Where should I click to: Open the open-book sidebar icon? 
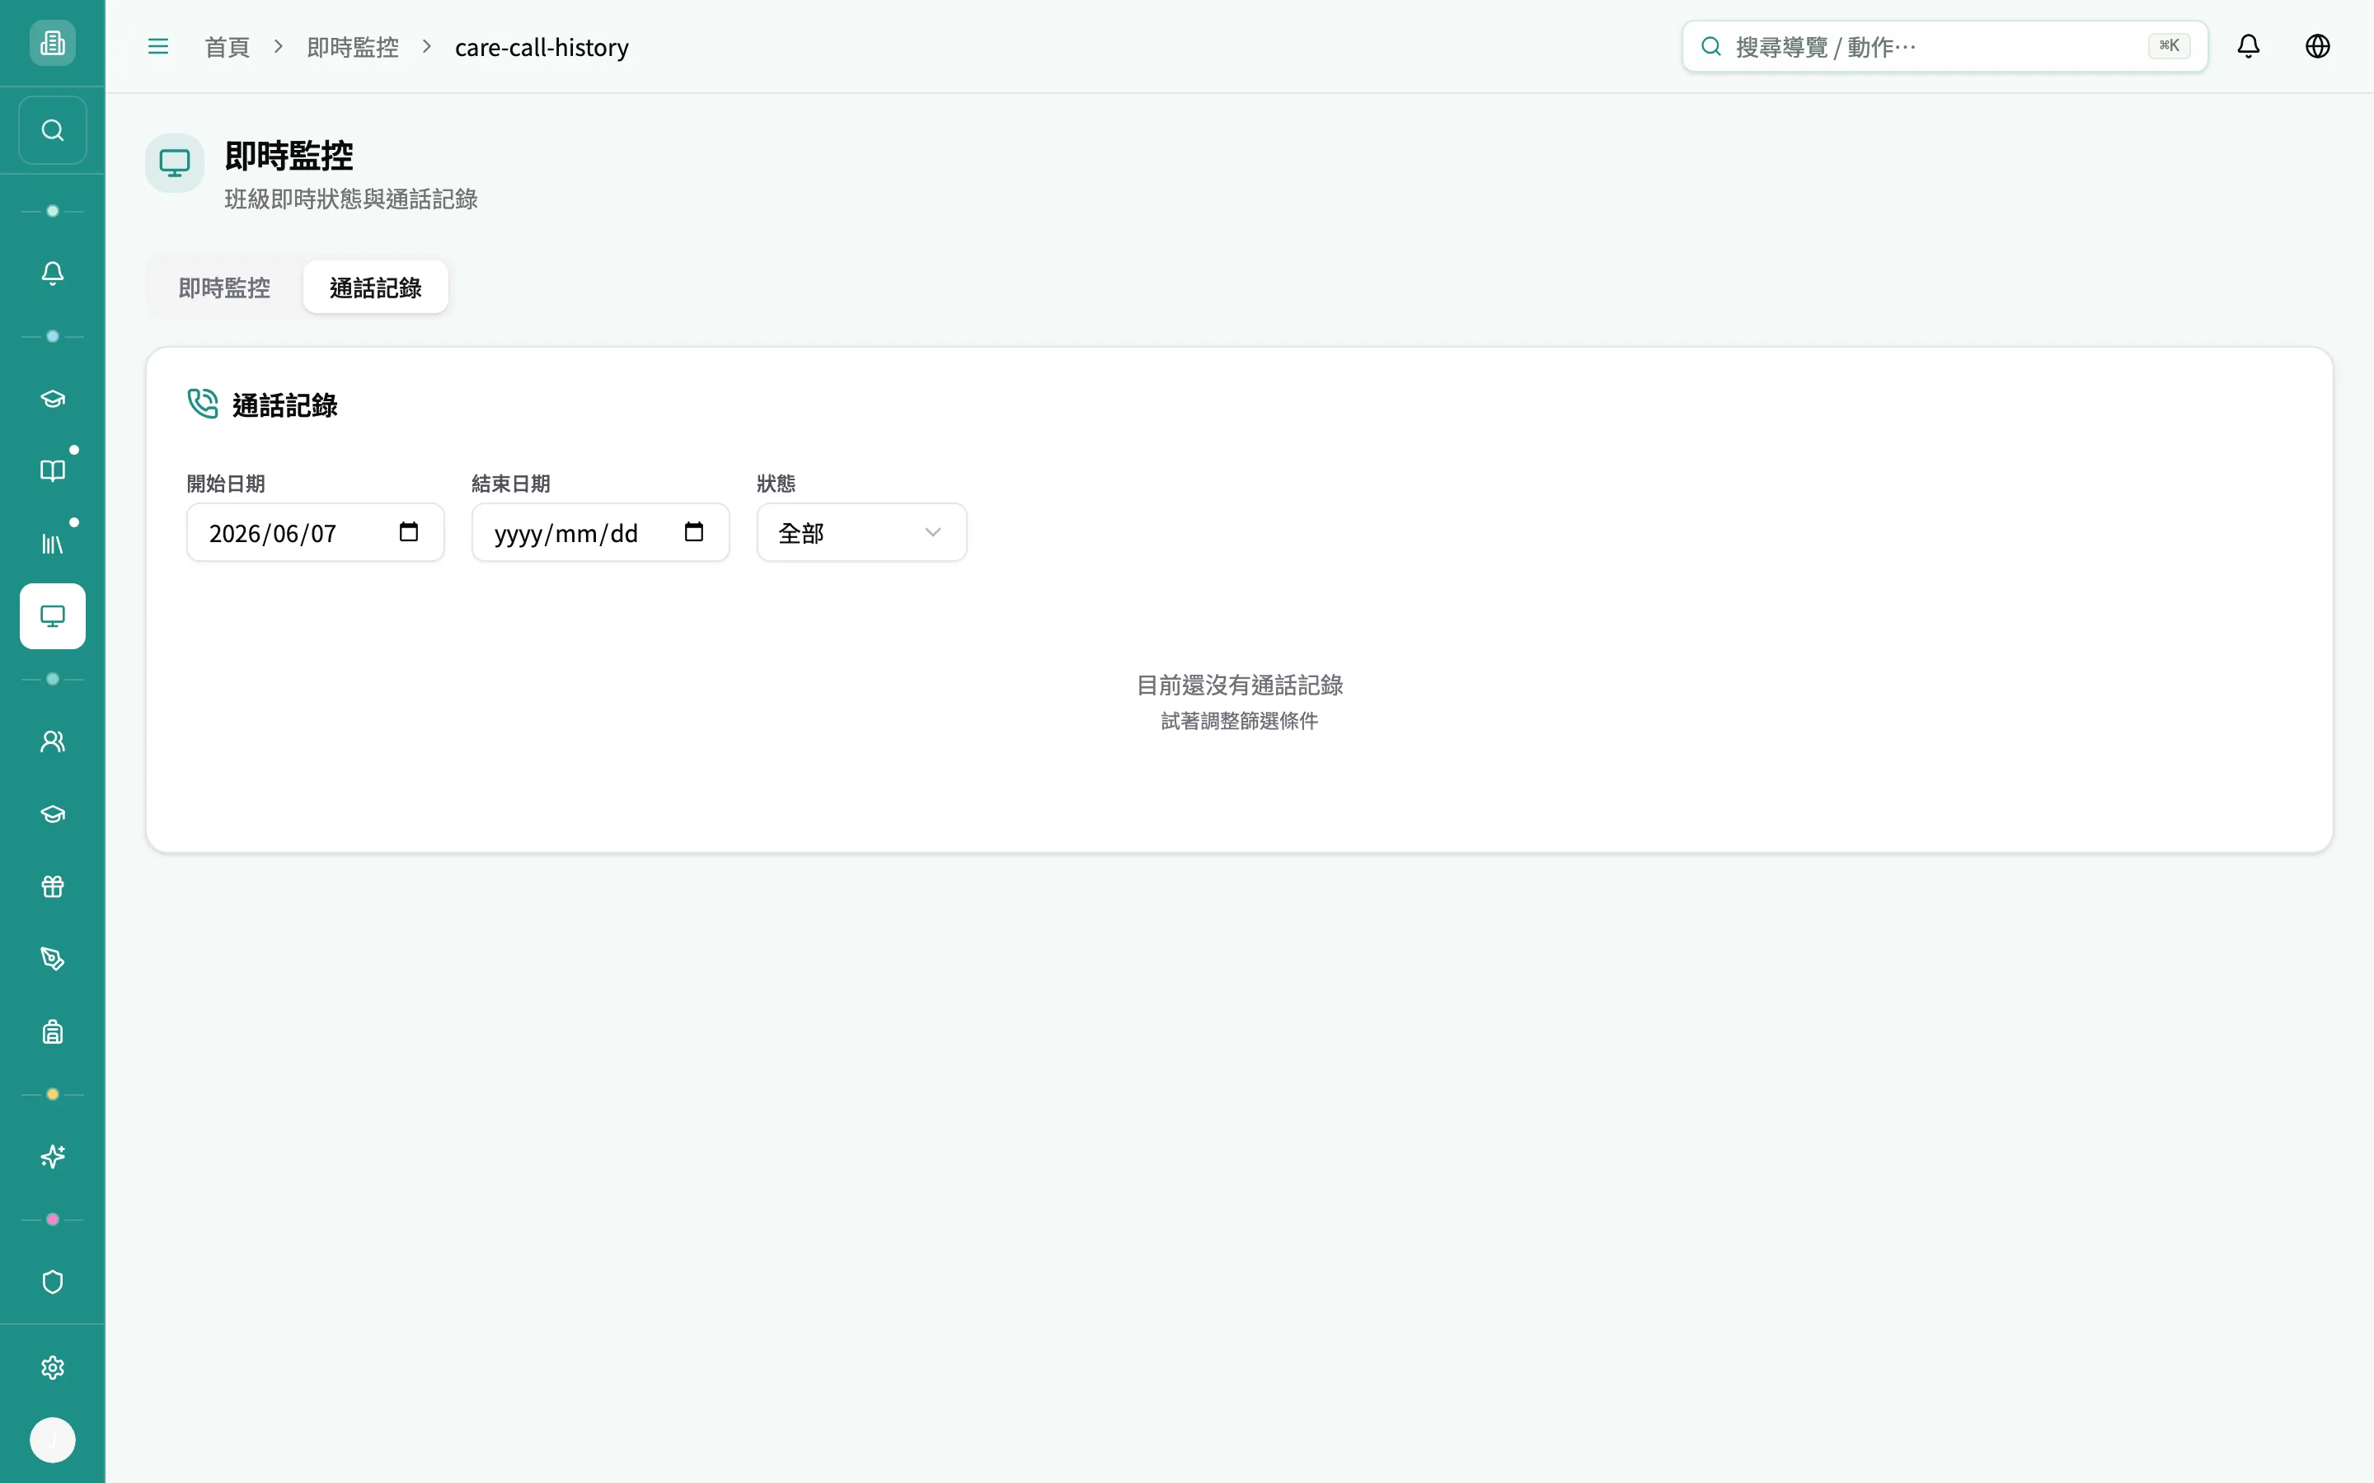pyautogui.click(x=52, y=470)
